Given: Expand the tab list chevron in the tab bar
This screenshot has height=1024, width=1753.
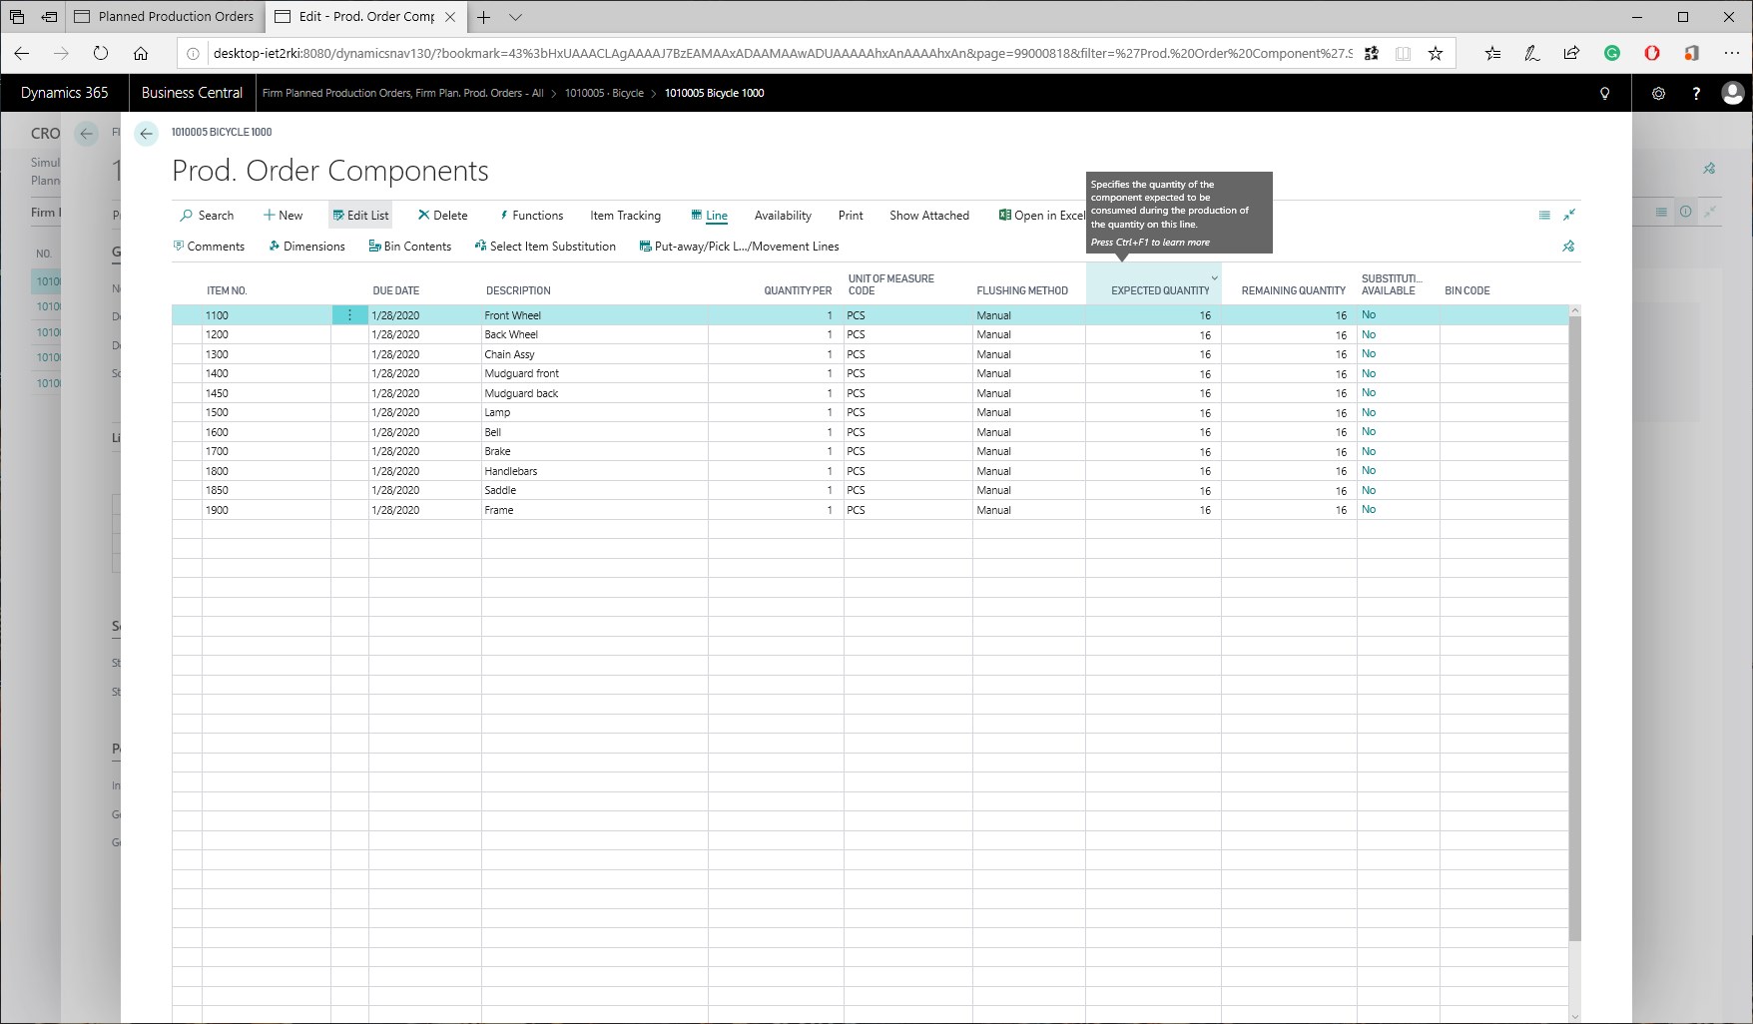Looking at the screenshot, I should (515, 17).
